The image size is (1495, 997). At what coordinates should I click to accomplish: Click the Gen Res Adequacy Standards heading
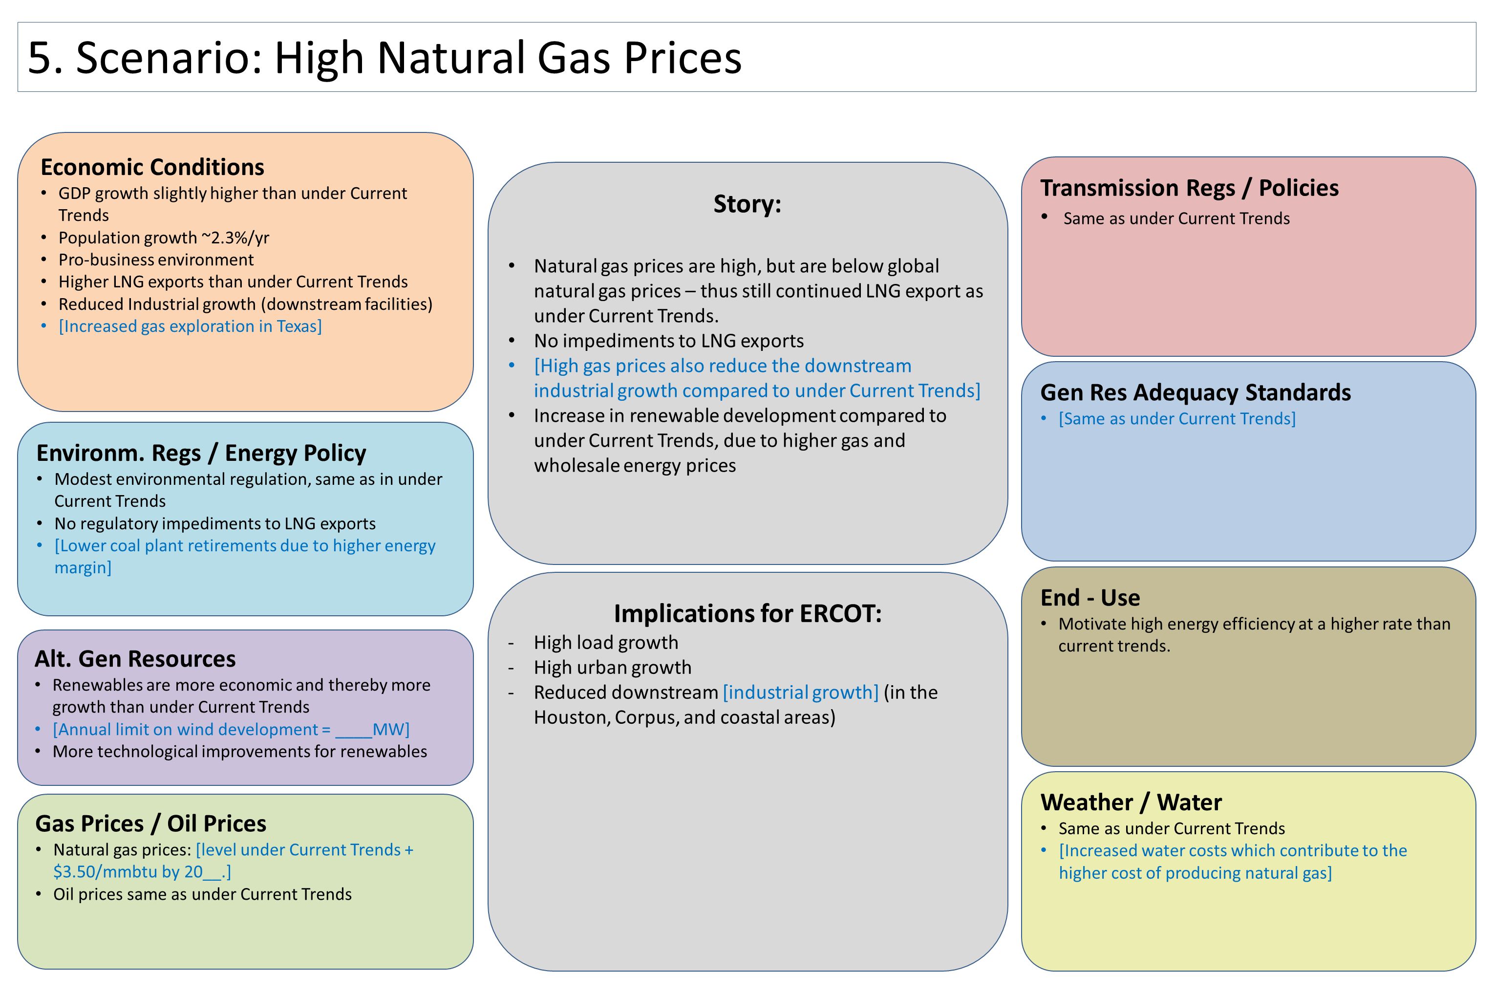click(x=1196, y=393)
